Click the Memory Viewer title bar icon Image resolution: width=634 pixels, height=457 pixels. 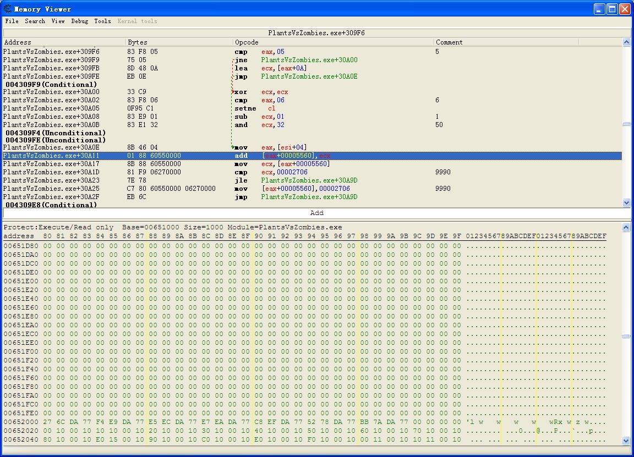point(7,9)
